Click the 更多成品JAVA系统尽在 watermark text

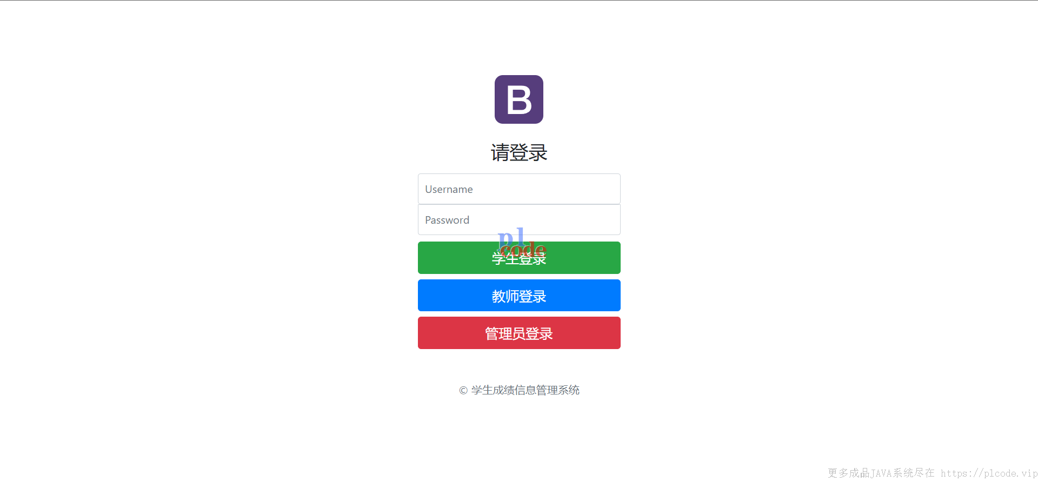point(881,473)
